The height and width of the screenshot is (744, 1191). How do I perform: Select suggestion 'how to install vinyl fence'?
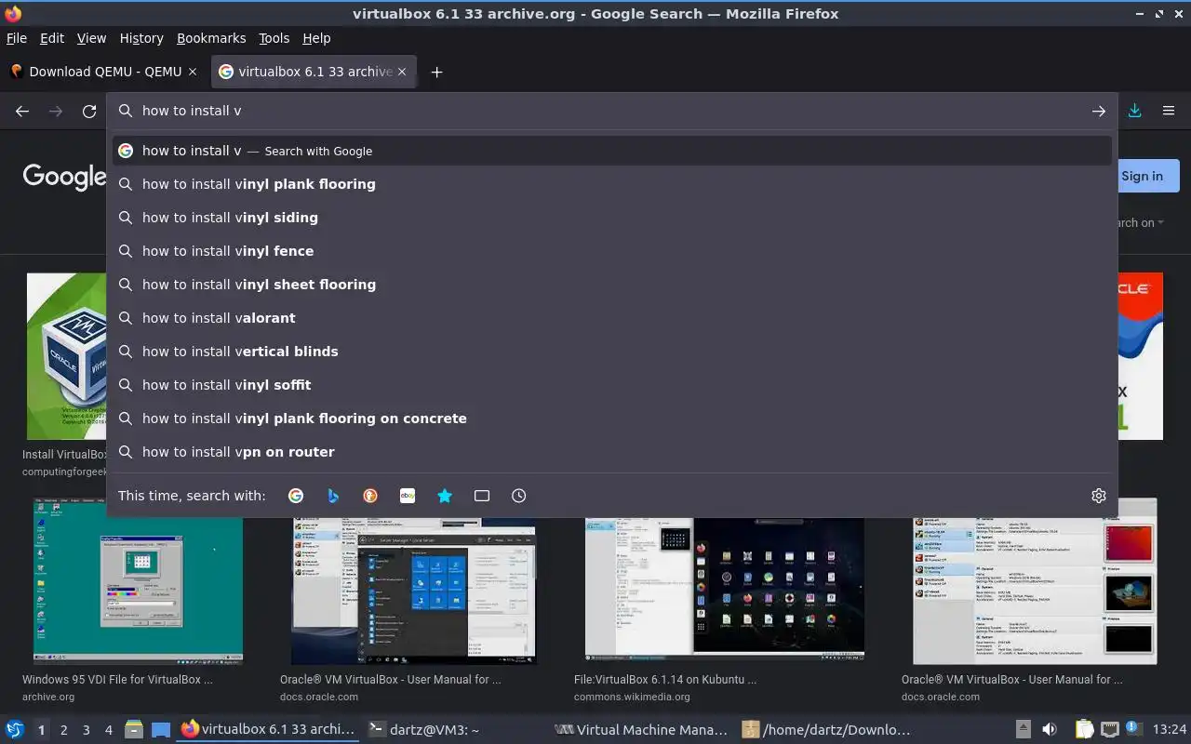pyautogui.click(x=612, y=251)
